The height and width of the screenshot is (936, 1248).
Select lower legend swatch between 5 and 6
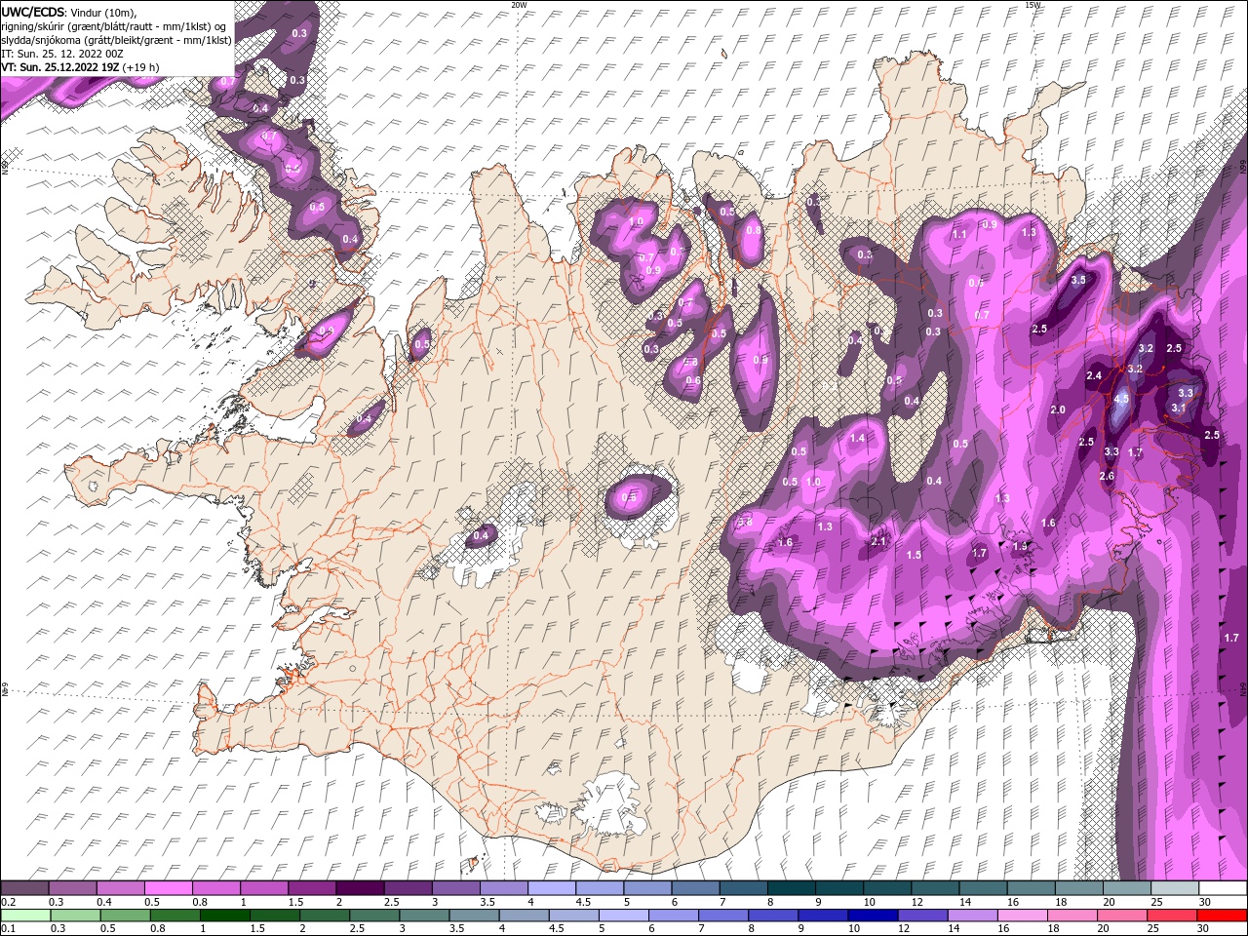click(x=623, y=916)
